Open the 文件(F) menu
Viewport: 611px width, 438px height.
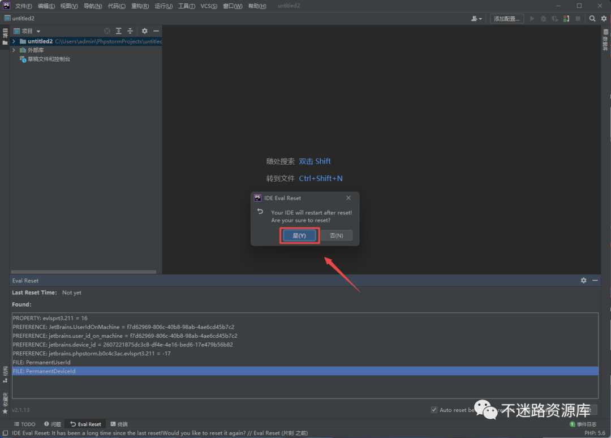click(x=23, y=6)
